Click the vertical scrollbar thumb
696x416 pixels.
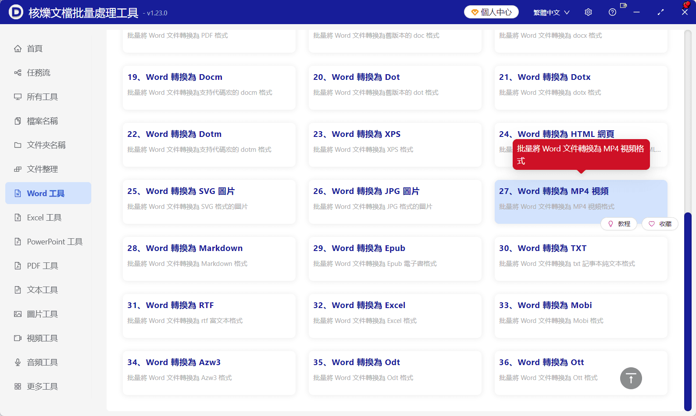click(x=688, y=312)
